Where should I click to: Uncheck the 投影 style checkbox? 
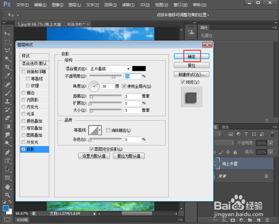(x=23, y=149)
